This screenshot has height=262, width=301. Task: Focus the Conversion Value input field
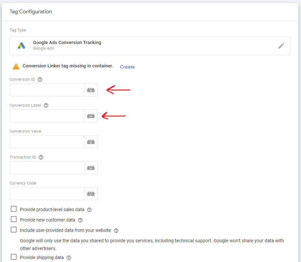click(47, 142)
